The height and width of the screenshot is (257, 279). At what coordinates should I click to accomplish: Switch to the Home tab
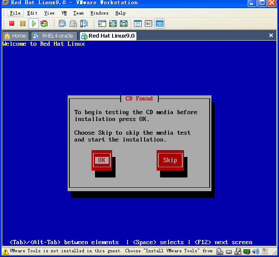(x=16, y=36)
